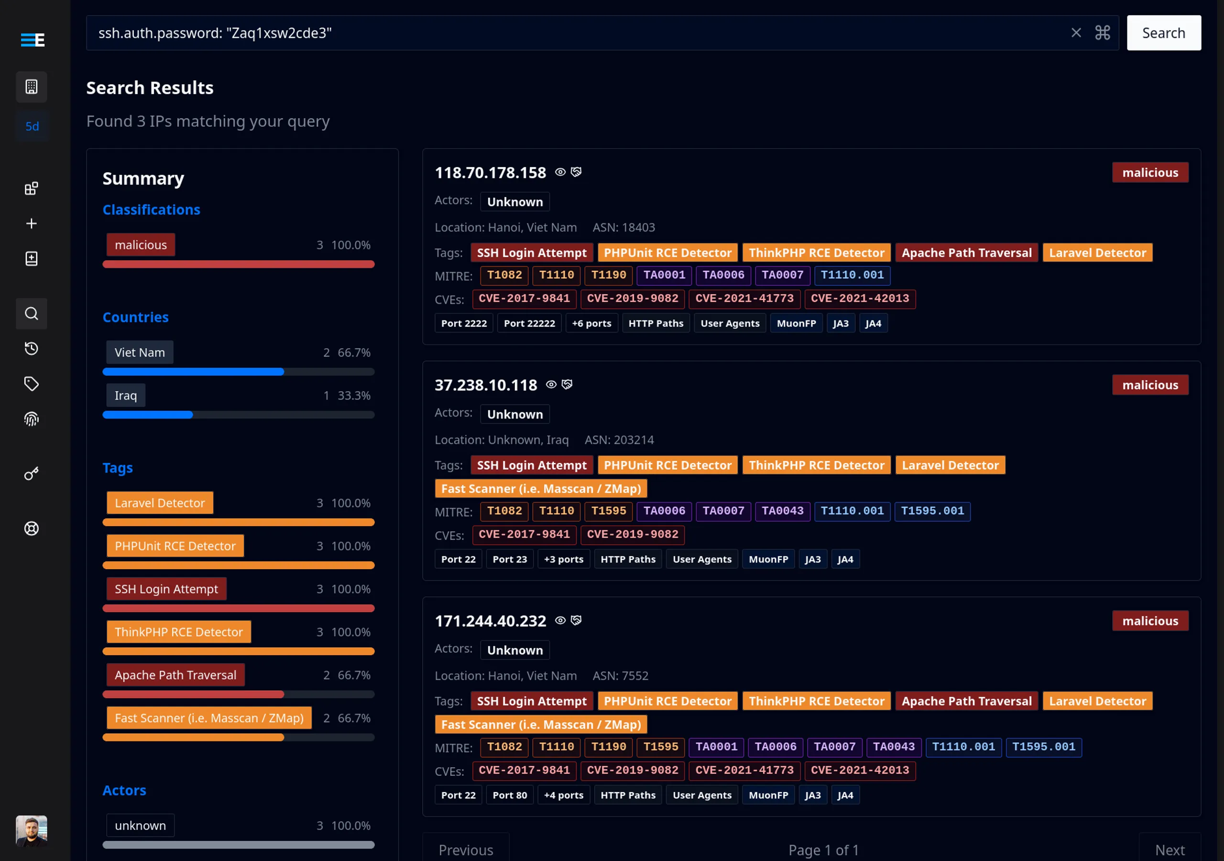
Task: Open search history via the clock icon
Action: point(32,348)
